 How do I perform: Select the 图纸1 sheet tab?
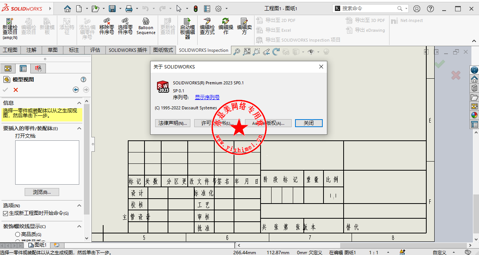pos(38,245)
